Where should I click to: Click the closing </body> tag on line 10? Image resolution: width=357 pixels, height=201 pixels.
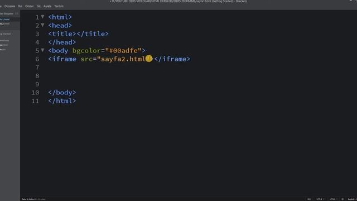click(x=62, y=93)
